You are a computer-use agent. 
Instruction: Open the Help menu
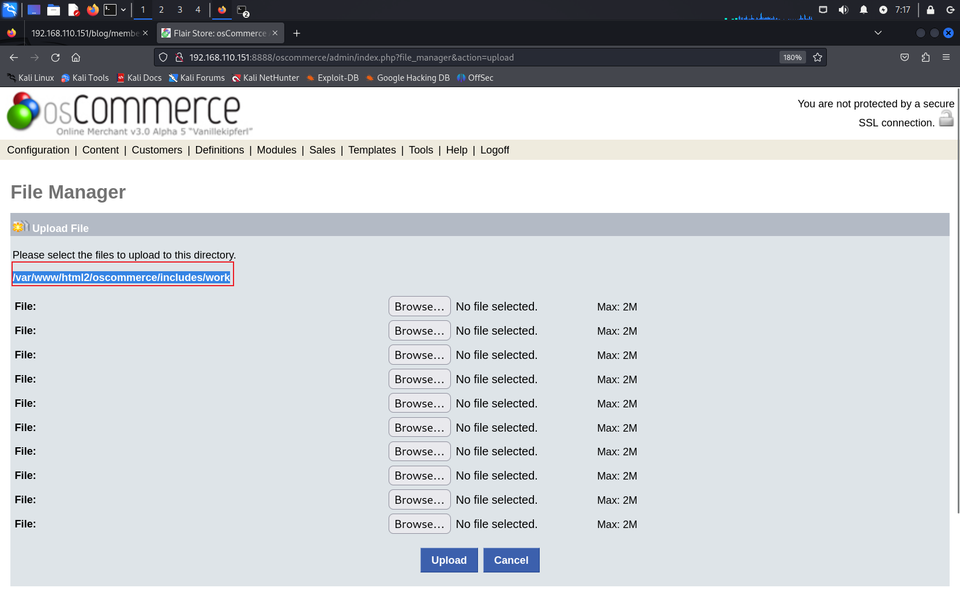(457, 150)
